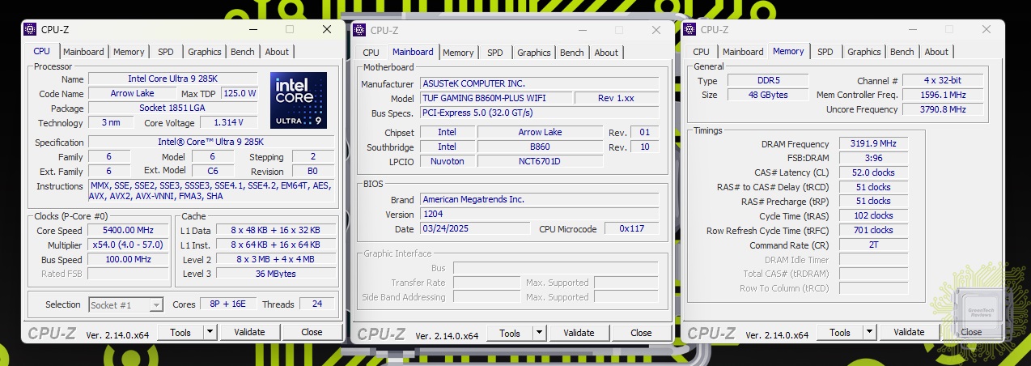Minimize the first CPU-Z window
The height and width of the screenshot is (366, 1031).
[253, 29]
